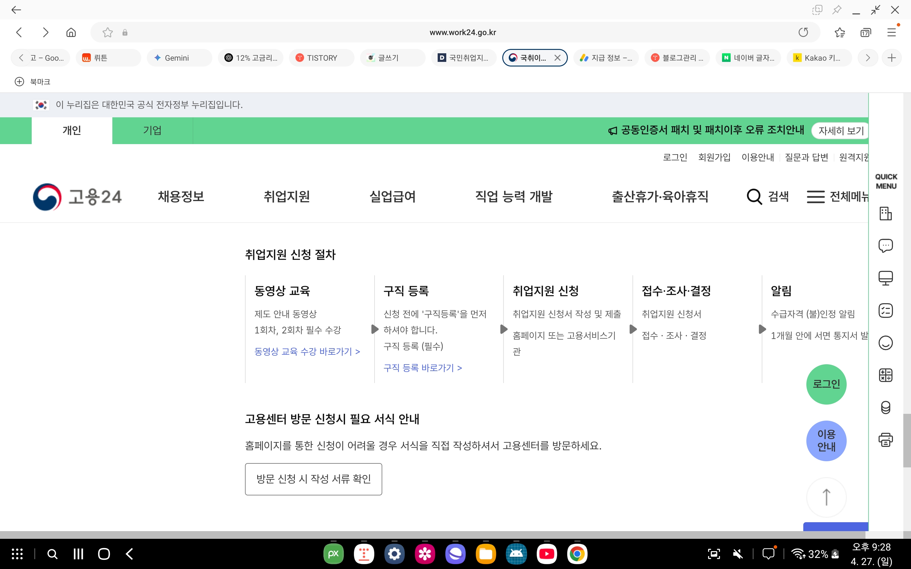Open the 실업급여 menu item
The height and width of the screenshot is (569, 911).
(392, 196)
